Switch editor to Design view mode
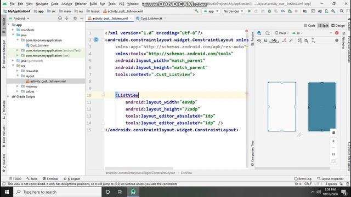This screenshot has width=351, height=197. coord(338,26)
